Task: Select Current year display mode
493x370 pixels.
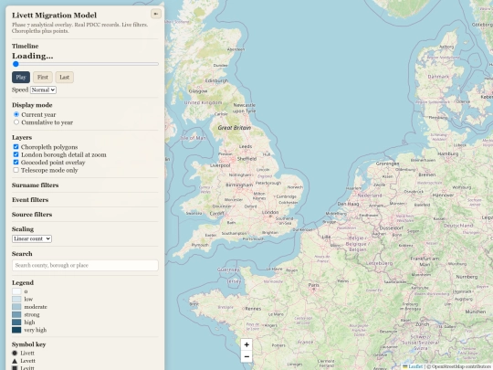Action: 16,114
